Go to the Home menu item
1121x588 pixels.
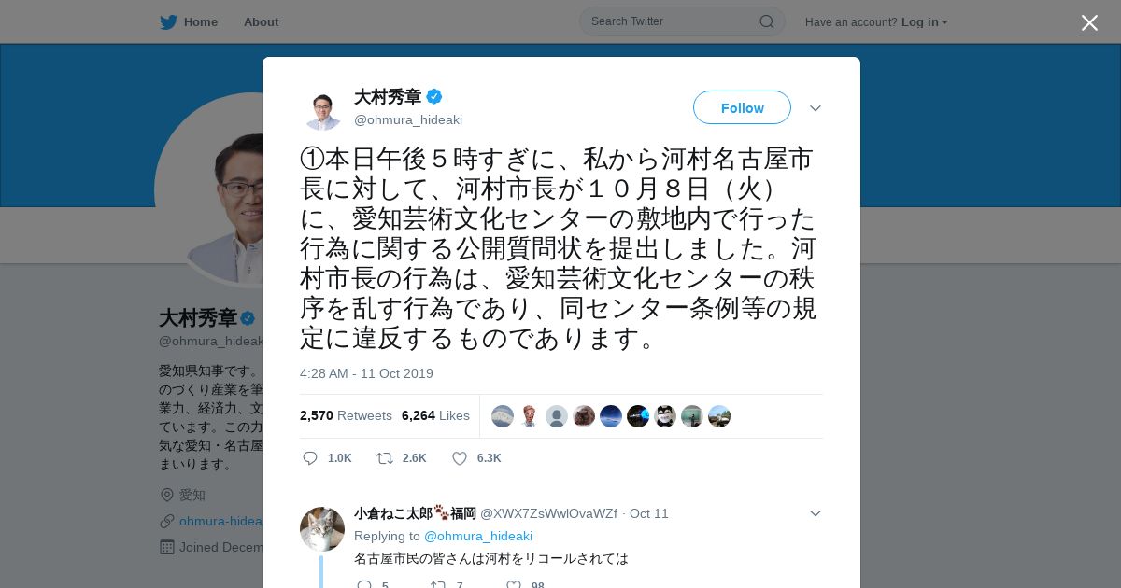201,21
